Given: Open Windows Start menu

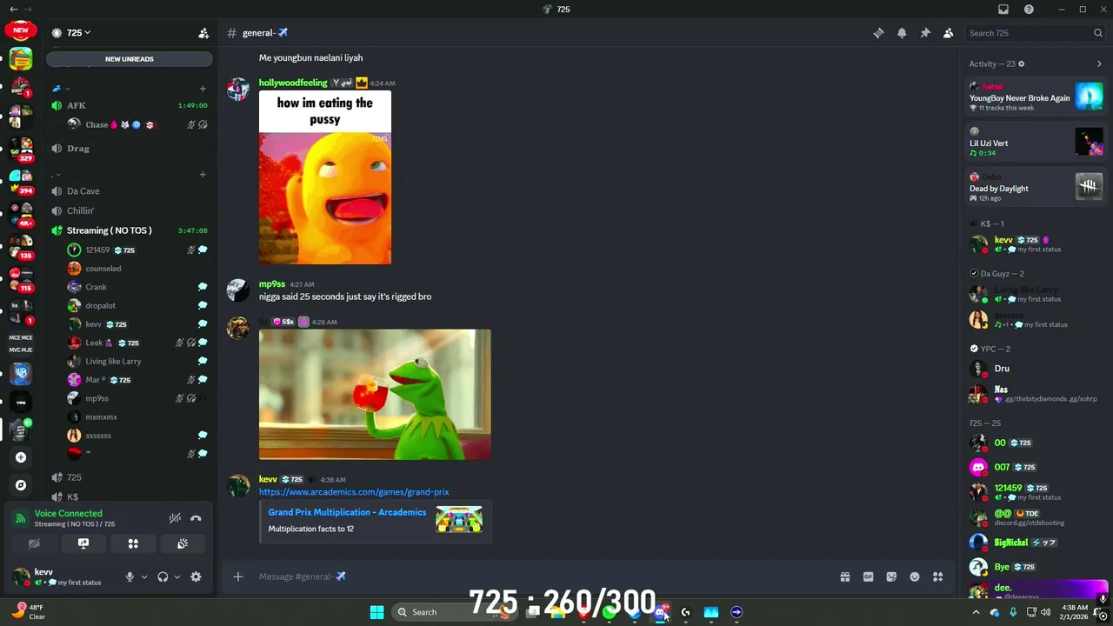Looking at the screenshot, I should coord(377,612).
